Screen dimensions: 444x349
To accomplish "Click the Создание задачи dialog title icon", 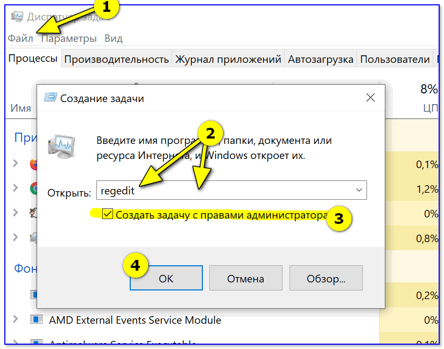I will coord(51,97).
